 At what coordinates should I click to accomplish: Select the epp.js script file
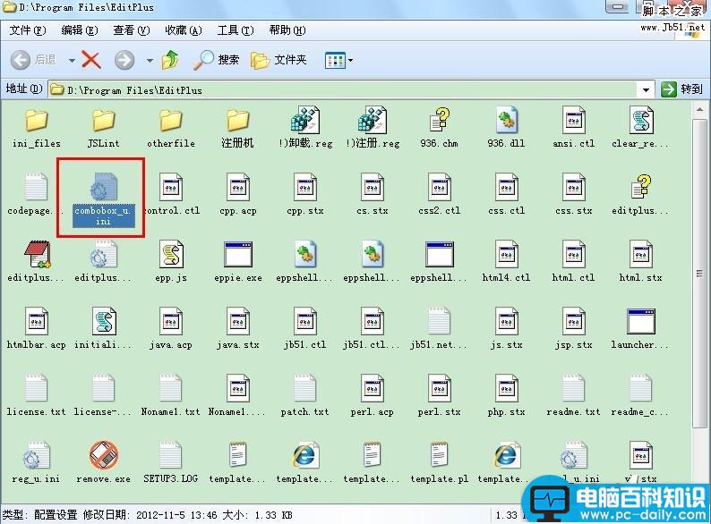pyautogui.click(x=171, y=262)
